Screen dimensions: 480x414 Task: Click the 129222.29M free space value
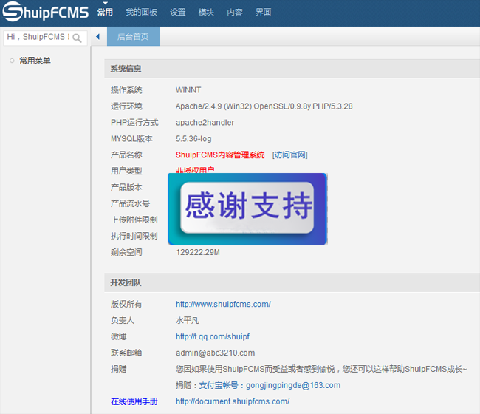(x=198, y=252)
